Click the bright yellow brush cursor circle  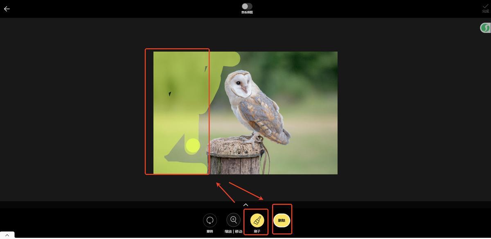click(x=193, y=145)
